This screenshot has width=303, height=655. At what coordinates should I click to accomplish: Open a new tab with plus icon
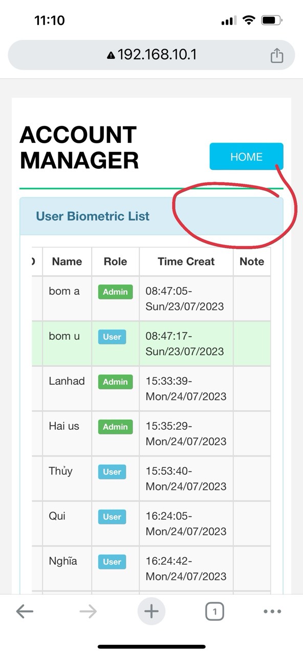(x=151, y=611)
